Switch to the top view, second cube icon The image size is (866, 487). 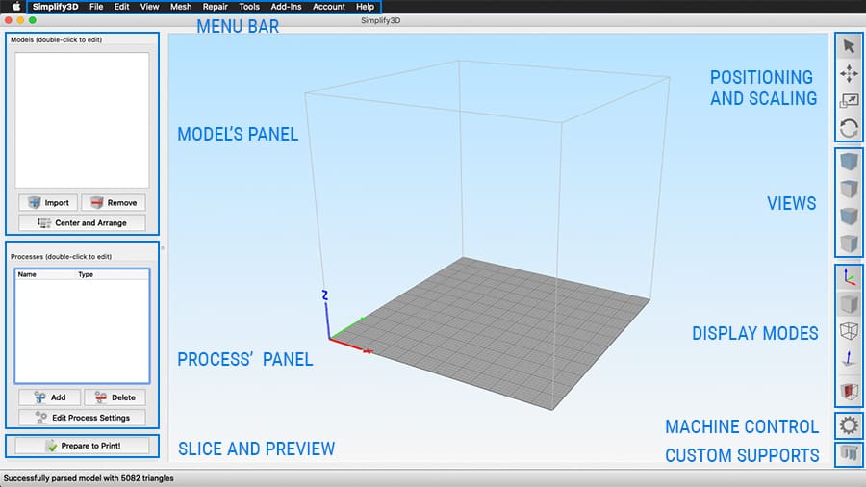(x=849, y=189)
